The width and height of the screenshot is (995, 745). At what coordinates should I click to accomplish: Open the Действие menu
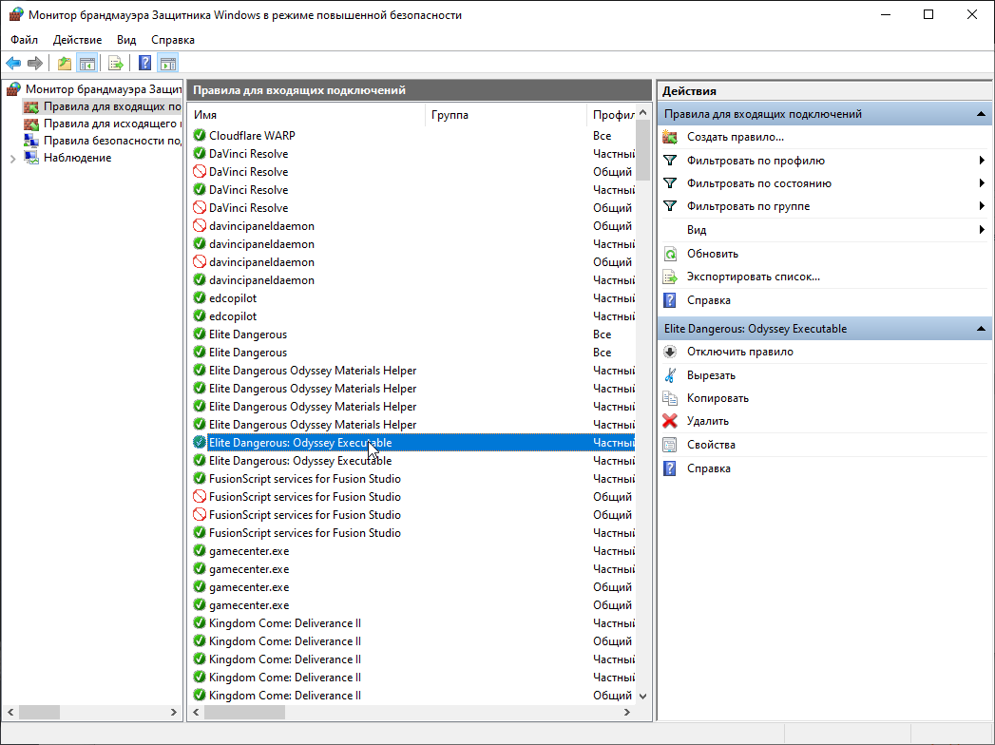(77, 39)
